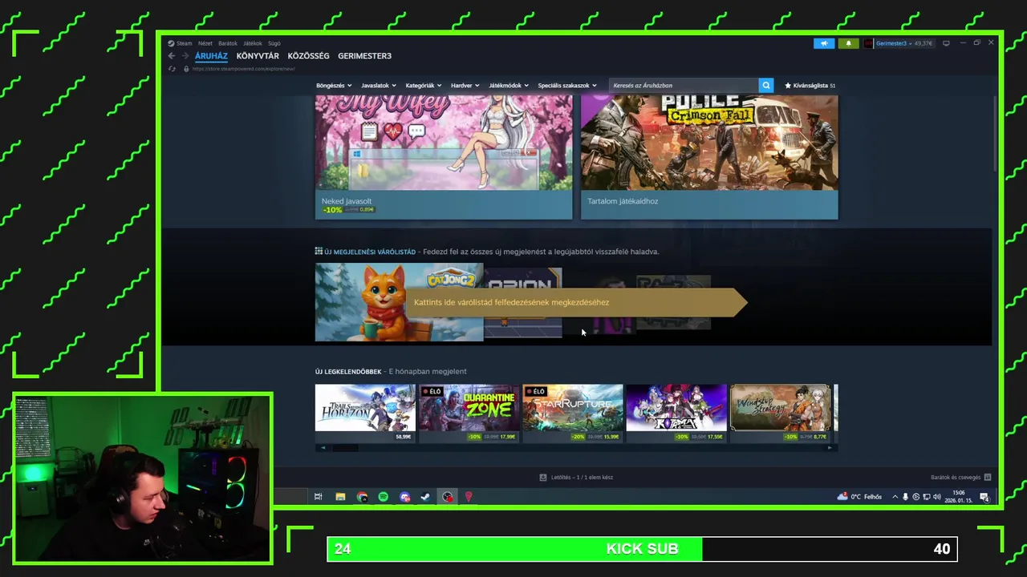This screenshot has height=577, width=1027.
Task: Open the CatJong 2 queue thumbnail
Action: pyautogui.click(x=400, y=302)
